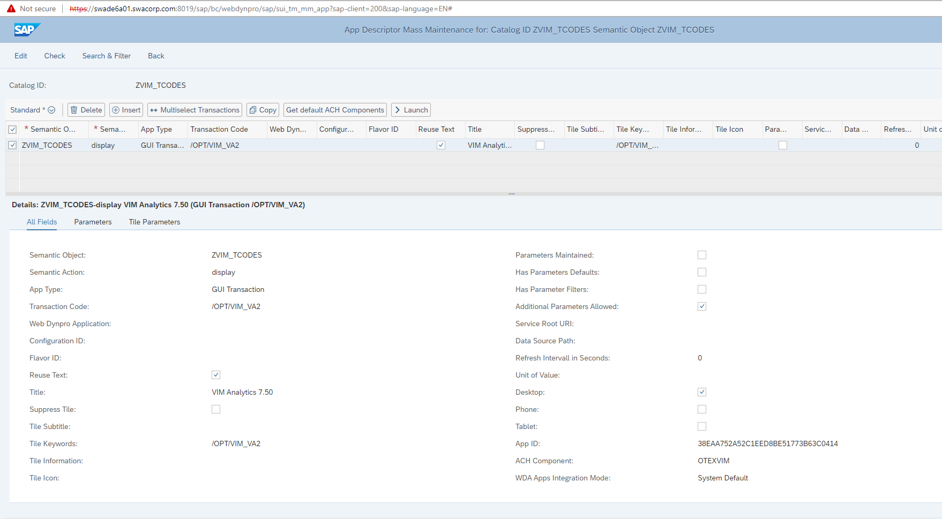Click the 'display' semantic action cell

pos(103,145)
